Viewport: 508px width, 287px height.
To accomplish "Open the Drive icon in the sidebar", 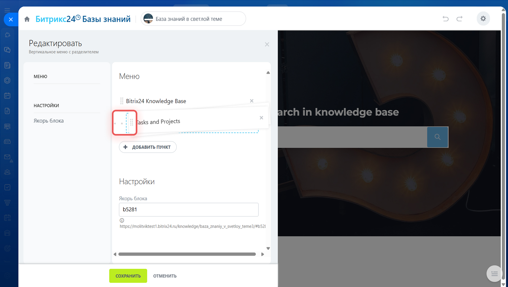I will (7, 142).
